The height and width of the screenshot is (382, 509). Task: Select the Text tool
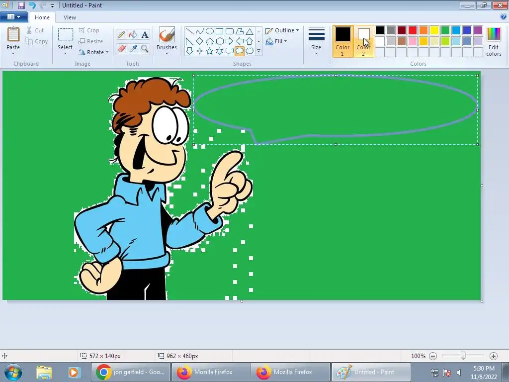pos(145,34)
